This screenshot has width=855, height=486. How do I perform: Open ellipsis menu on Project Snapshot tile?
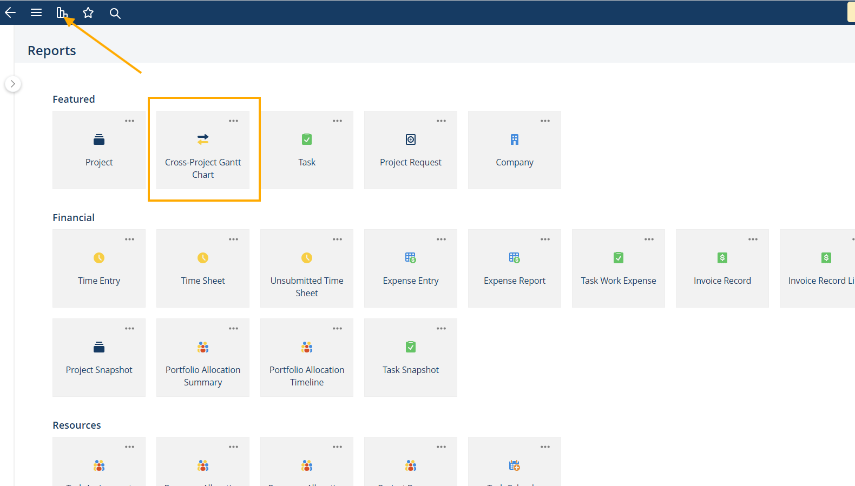click(130, 329)
